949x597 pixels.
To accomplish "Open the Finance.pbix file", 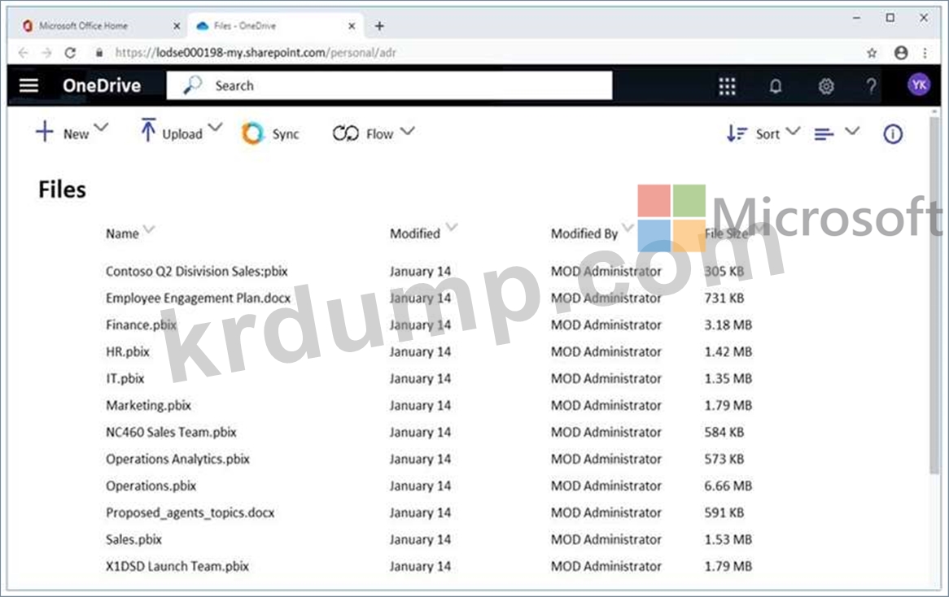I will pos(141,325).
